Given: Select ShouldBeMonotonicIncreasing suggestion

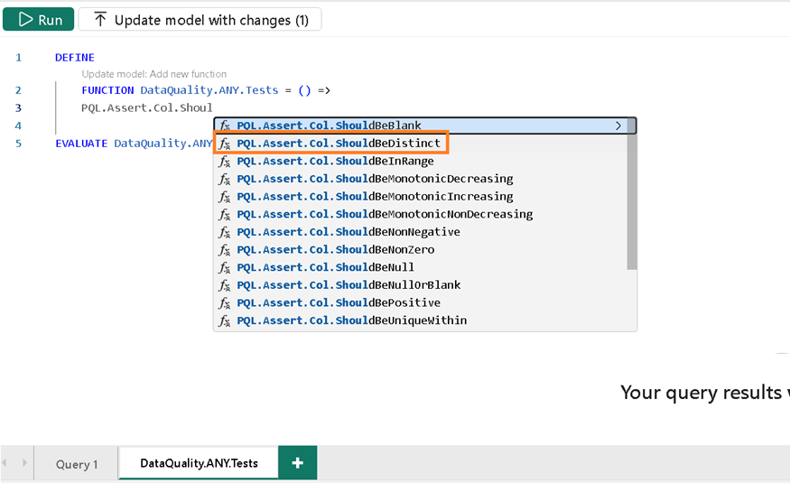Looking at the screenshot, I should 421,197.
